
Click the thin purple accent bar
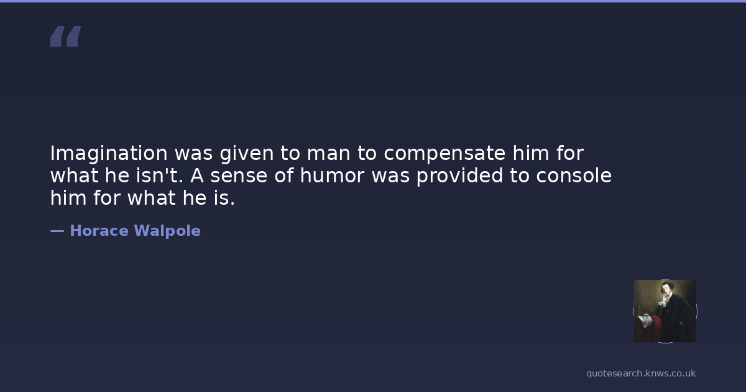(373, 1)
